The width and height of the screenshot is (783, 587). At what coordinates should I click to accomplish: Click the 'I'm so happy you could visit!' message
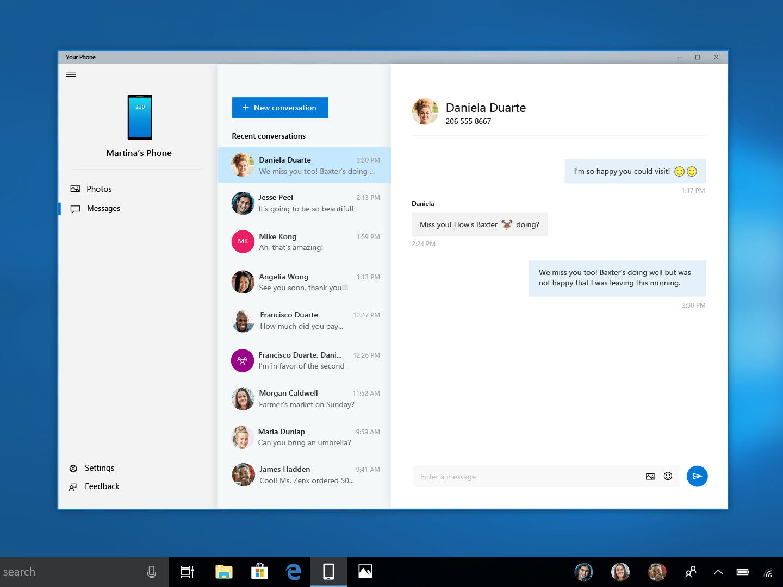[x=635, y=171]
